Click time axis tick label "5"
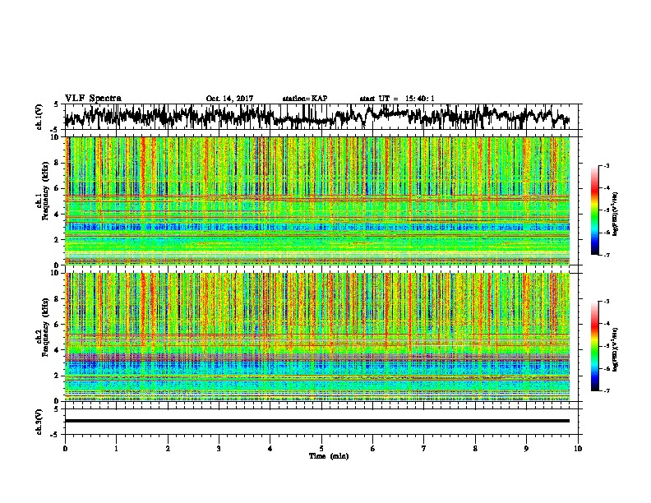Viewport: 651px width, 503px height. point(321,449)
